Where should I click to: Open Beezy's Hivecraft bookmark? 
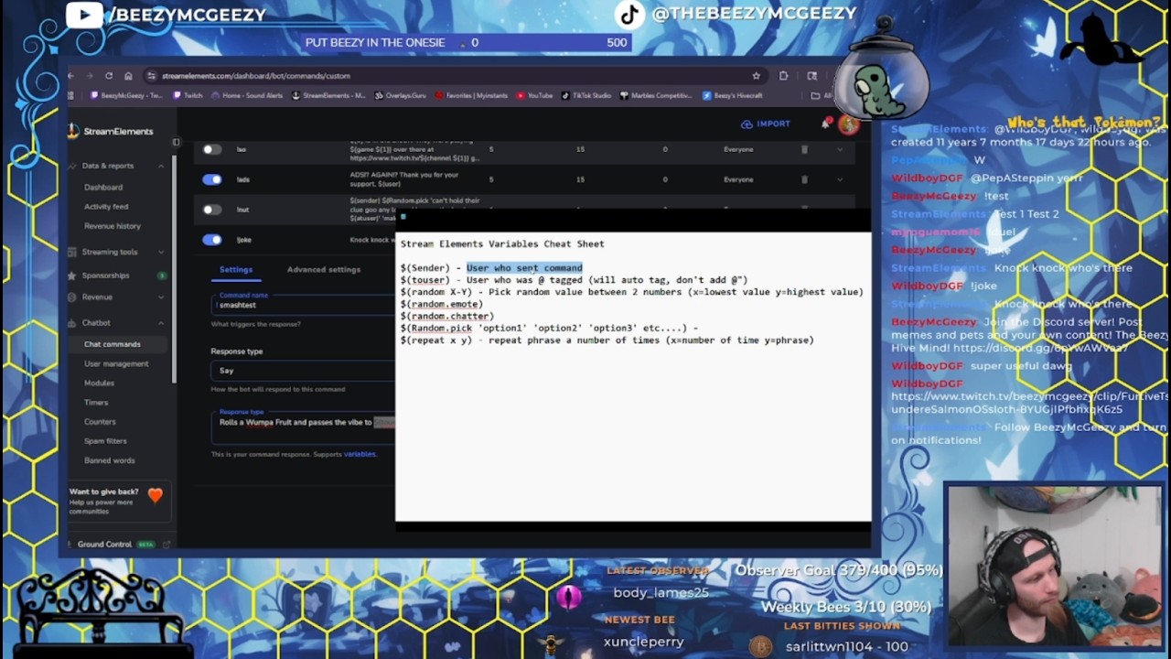(x=732, y=95)
